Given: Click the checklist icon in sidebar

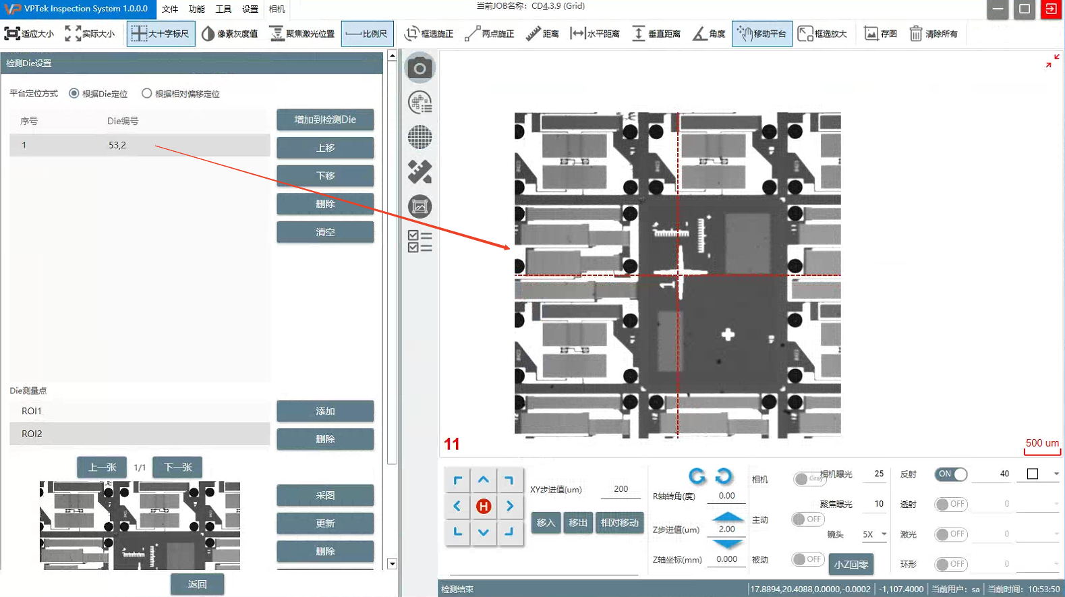Looking at the screenshot, I should [420, 241].
